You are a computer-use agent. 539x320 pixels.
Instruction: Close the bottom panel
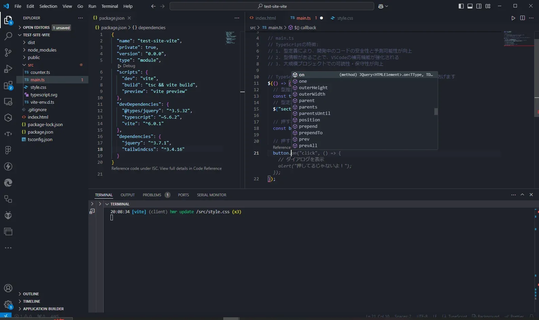coord(531,195)
